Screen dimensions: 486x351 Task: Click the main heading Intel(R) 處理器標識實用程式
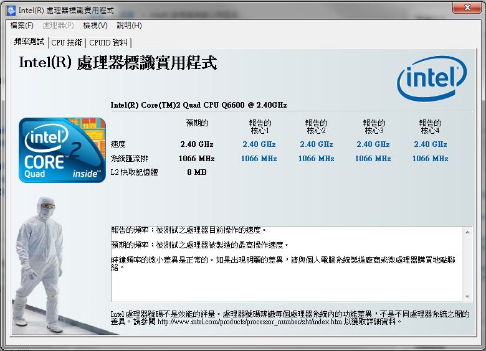[x=118, y=63]
